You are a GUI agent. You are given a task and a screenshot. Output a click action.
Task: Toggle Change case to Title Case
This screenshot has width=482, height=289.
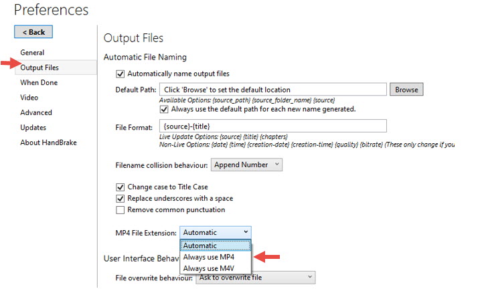(120, 187)
